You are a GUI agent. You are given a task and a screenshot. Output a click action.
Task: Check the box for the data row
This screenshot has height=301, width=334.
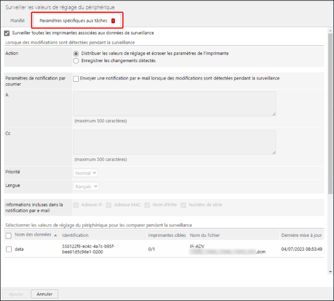pos(9,249)
